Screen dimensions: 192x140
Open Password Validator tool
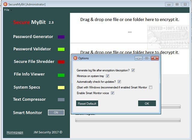[x=32, y=49]
